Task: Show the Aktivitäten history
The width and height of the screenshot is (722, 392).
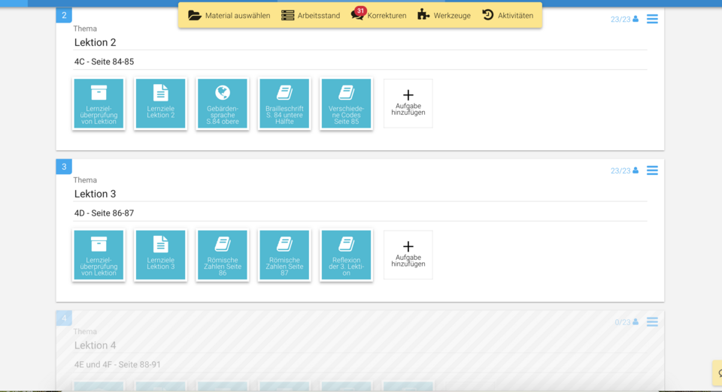Action: point(508,15)
